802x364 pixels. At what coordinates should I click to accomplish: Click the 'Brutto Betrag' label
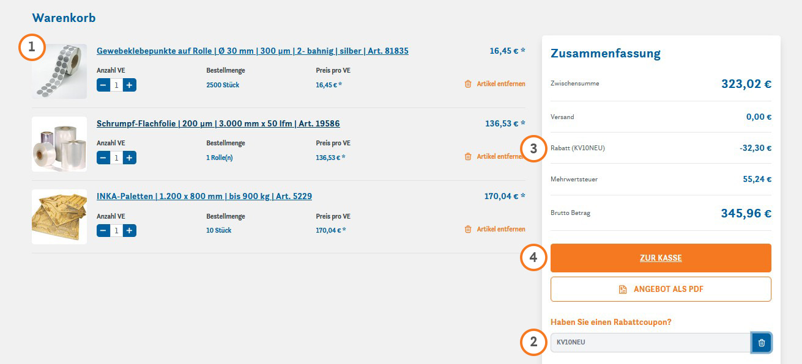pyautogui.click(x=570, y=213)
